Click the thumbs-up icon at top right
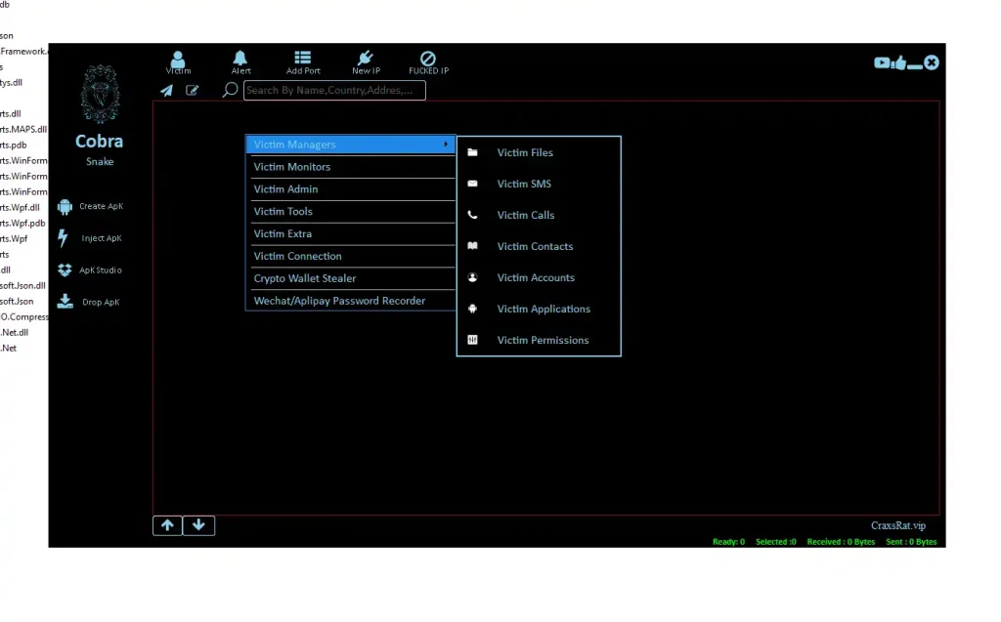The height and width of the screenshot is (622, 1001). [x=898, y=62]
